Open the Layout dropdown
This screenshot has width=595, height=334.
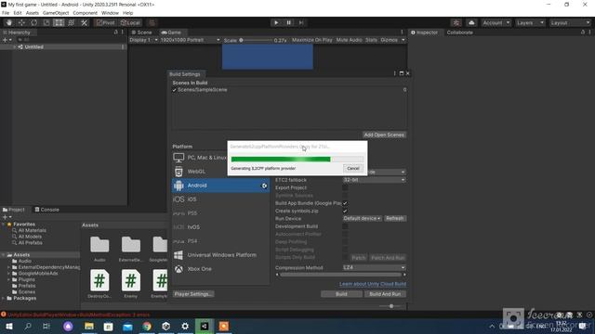(570, 22)
